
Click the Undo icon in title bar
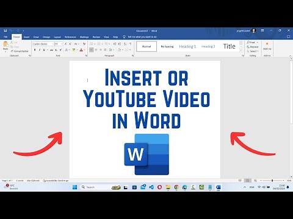[11, 30]
